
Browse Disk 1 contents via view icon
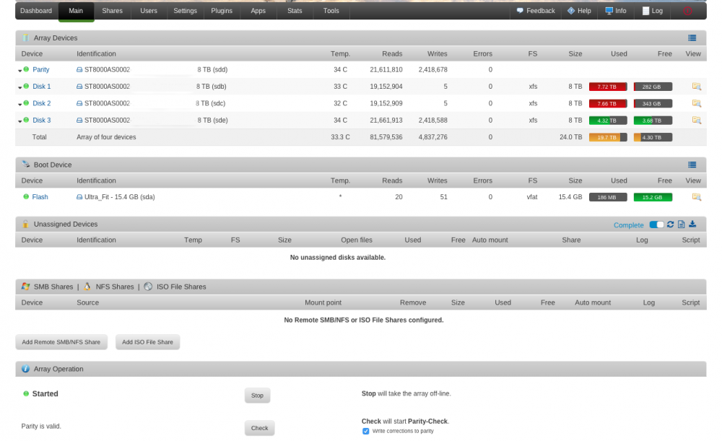coord(696,87)
